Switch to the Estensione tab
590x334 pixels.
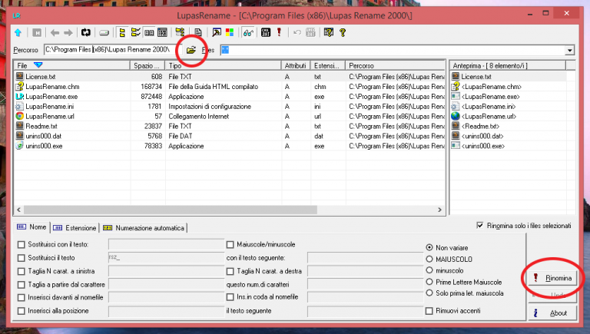[x=75, y=228]
